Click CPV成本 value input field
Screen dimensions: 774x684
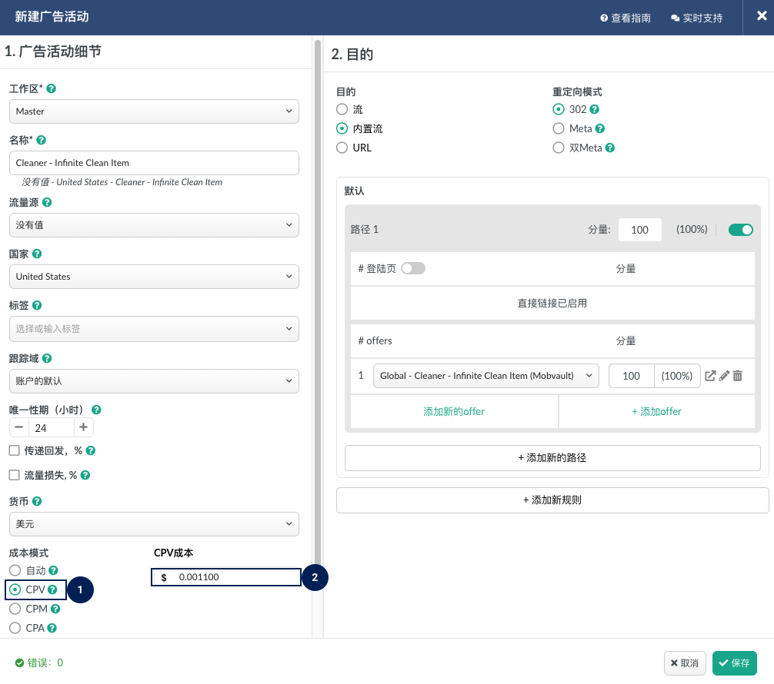click(226, 577)
